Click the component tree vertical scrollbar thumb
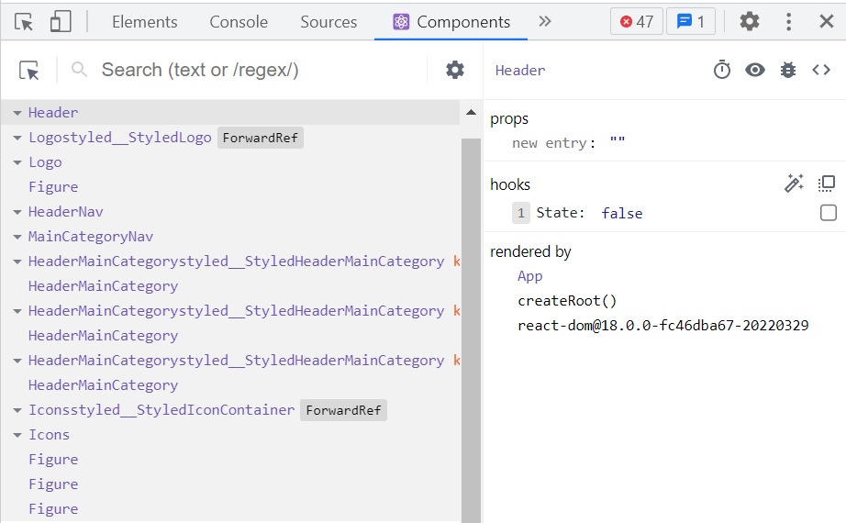 (471, 330)
